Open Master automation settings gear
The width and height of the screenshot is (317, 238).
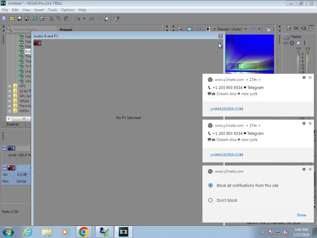click(292, 43)
